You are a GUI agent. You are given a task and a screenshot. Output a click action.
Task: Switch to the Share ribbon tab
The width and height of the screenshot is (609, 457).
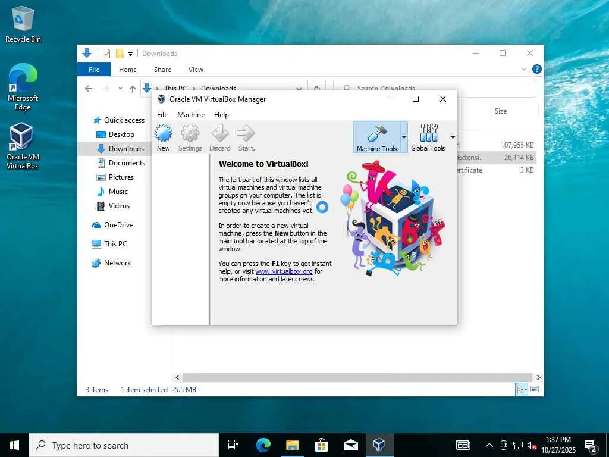tap(162, 70)
